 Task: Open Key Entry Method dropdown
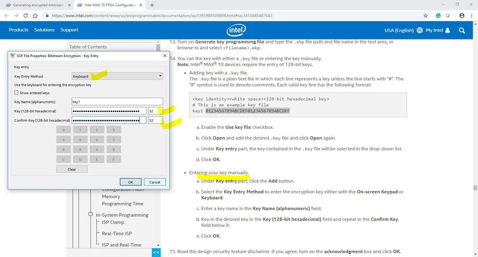tap(117, 76)
